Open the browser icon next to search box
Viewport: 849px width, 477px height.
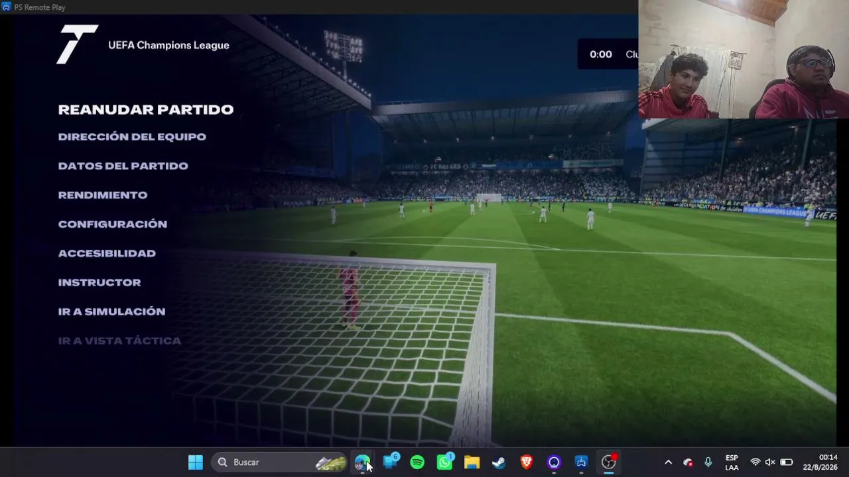pyautogui.click(x=362, y=462)
